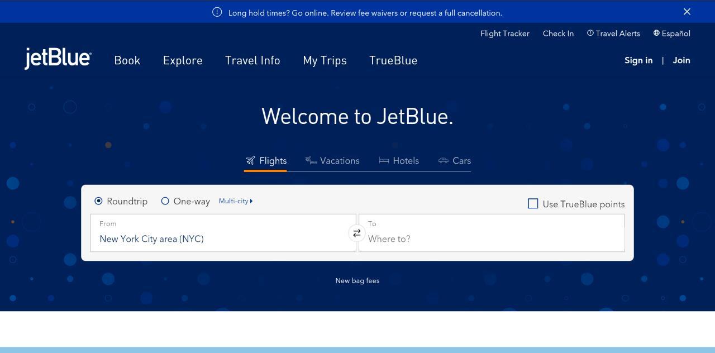Click Join to create an account

point(681,60)
